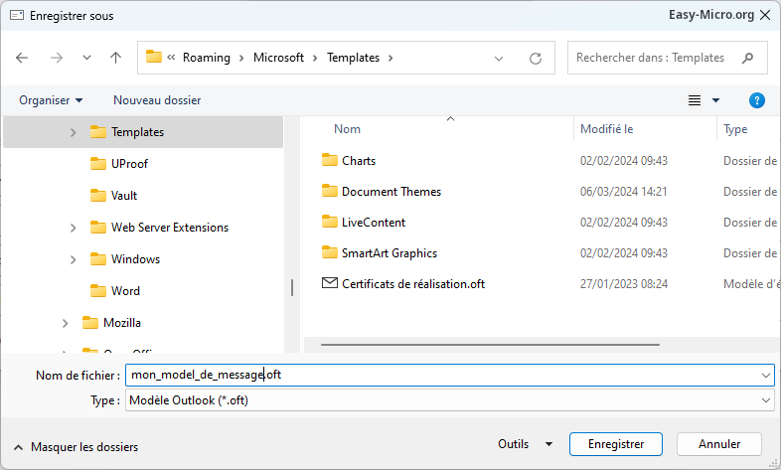Click the navigation pane vertical scrollbar
The width and height of the screenshot is (781, 470).
[x=292, y=288]
